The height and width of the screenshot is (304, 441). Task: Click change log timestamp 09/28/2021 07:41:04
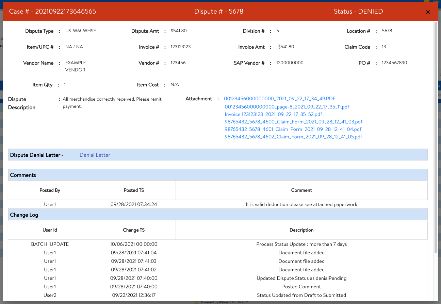pos(134,253)
